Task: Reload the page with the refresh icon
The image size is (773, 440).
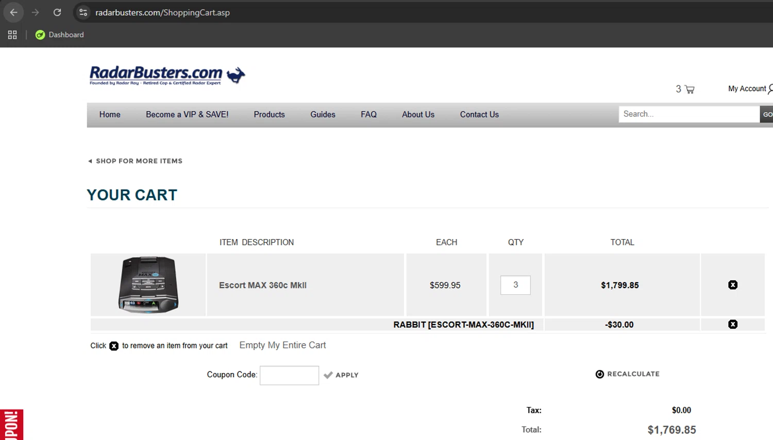Action: (57, 12)
